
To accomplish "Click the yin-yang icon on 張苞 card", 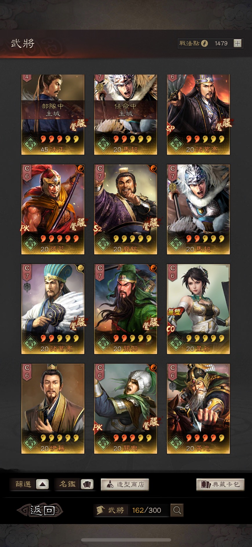I will [80, 169].
